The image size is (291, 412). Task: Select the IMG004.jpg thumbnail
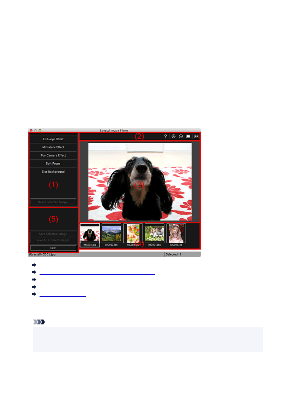(155, 235)
